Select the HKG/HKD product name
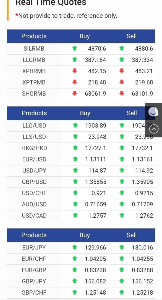Viewport: 162px width, 300px height. pos(34,148)
